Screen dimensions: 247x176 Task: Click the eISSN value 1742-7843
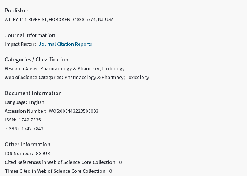coord(33,129)
